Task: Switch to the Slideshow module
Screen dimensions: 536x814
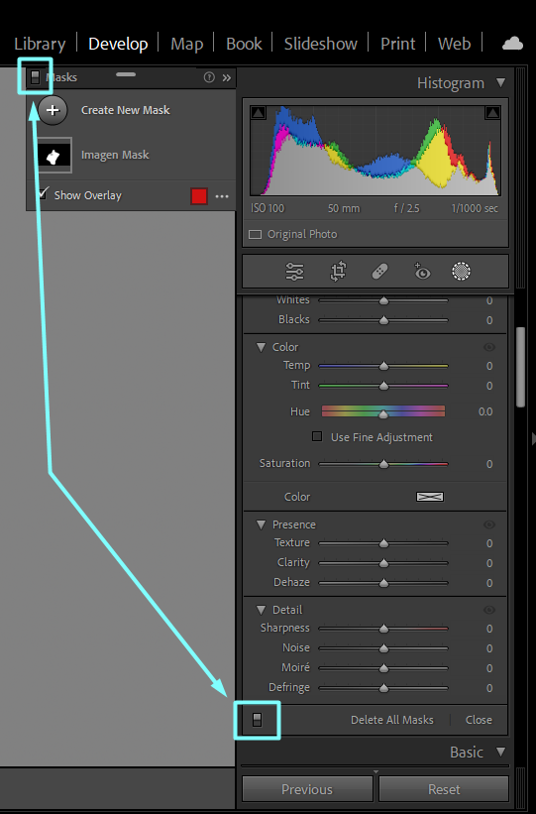Action: [x=321, y=44]
